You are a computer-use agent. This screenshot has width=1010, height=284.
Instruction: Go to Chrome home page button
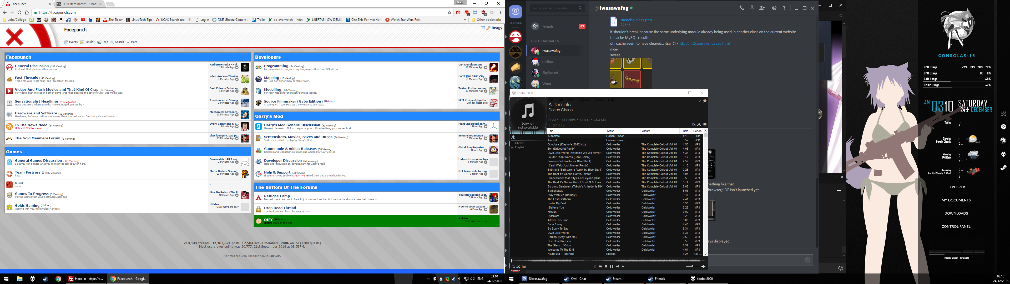(x=27, y=13)
